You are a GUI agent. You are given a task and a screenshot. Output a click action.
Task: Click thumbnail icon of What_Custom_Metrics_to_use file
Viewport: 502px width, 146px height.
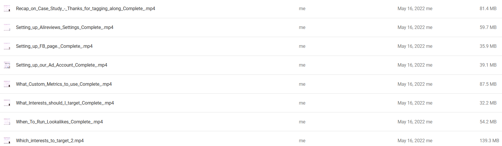7,84
